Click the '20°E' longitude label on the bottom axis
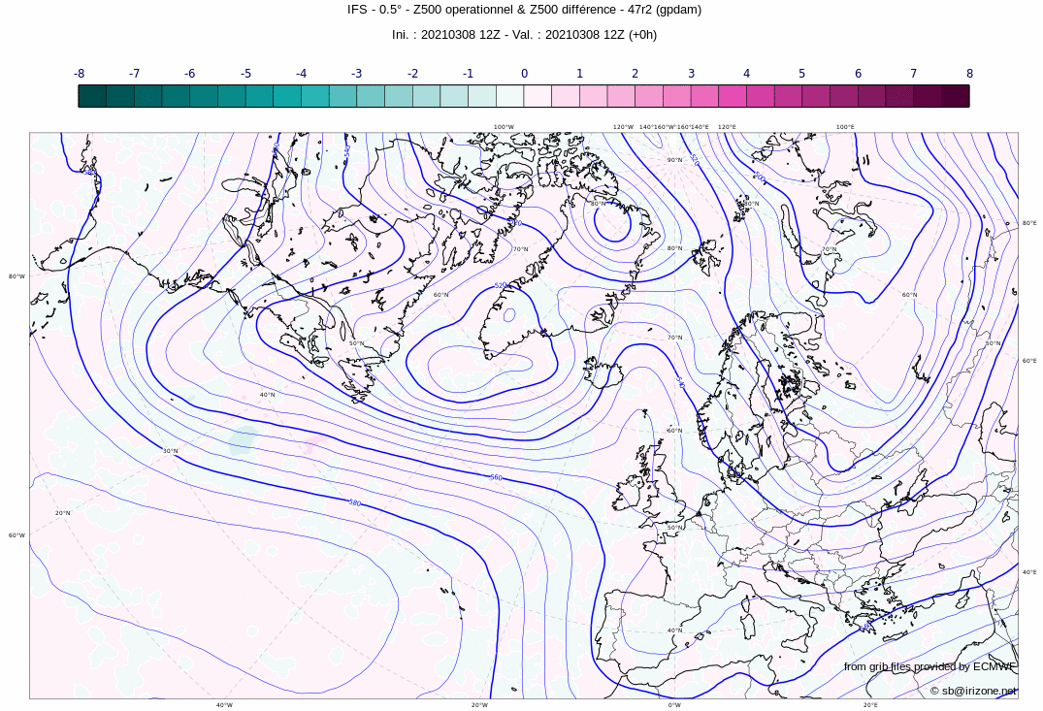Image resolution: width=1043 pixels, height=711 pixels. 870,705
